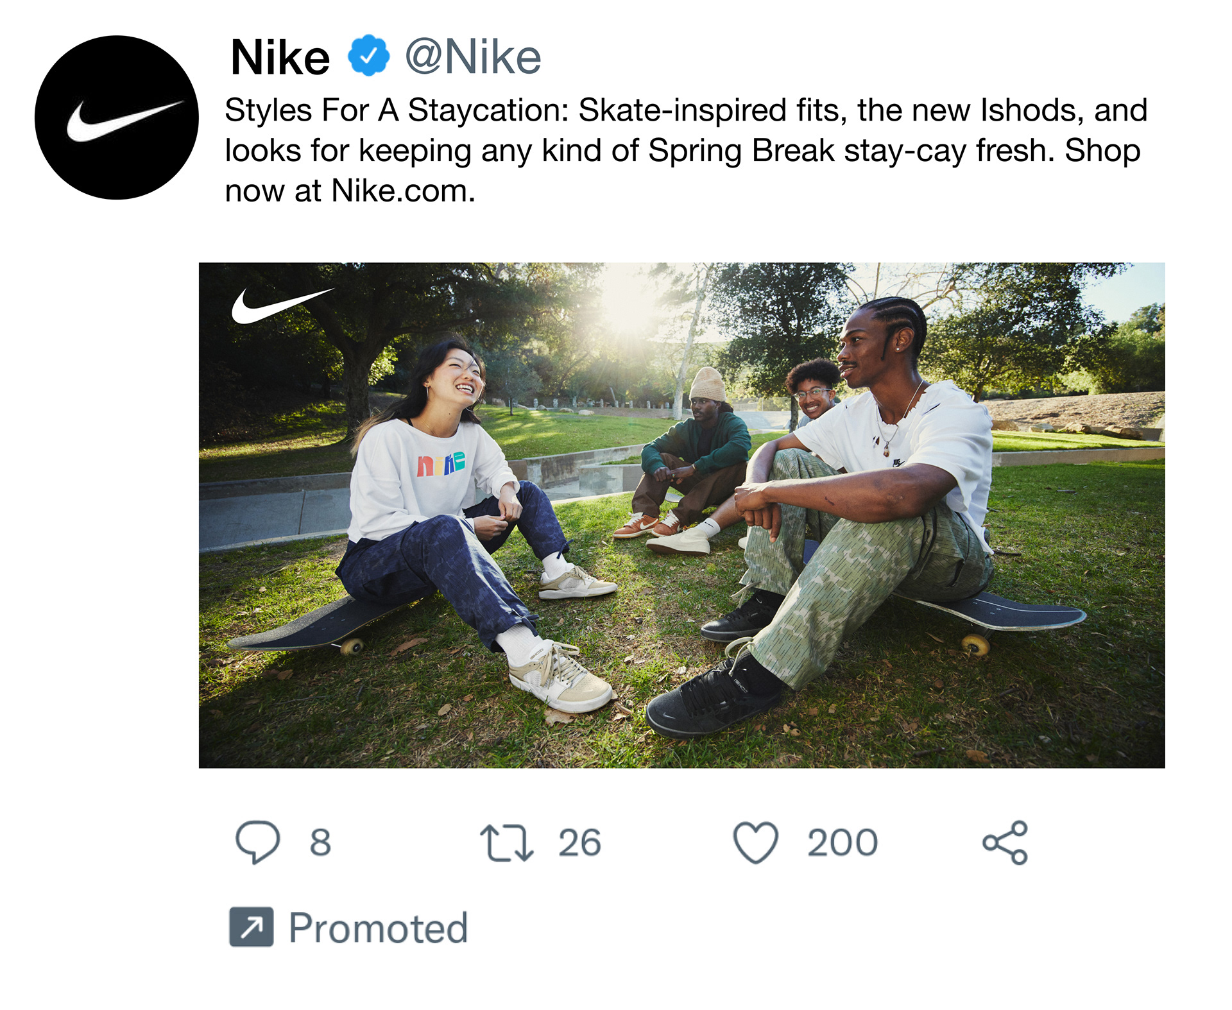
Task: Click the blue verified checkmark badge
Action: [x=368, y=56]
